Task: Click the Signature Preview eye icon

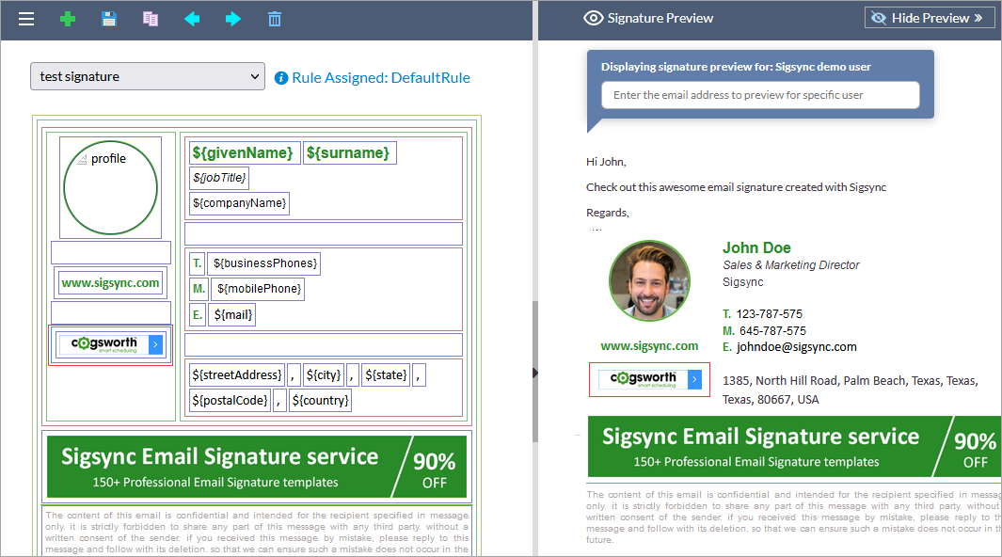Action: coord(593,18)
